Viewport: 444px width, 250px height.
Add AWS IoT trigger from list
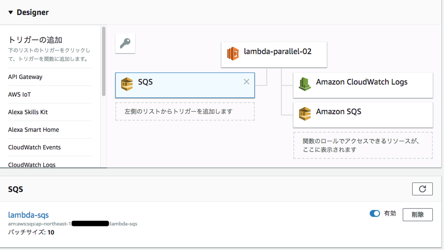tap(19, 94)
